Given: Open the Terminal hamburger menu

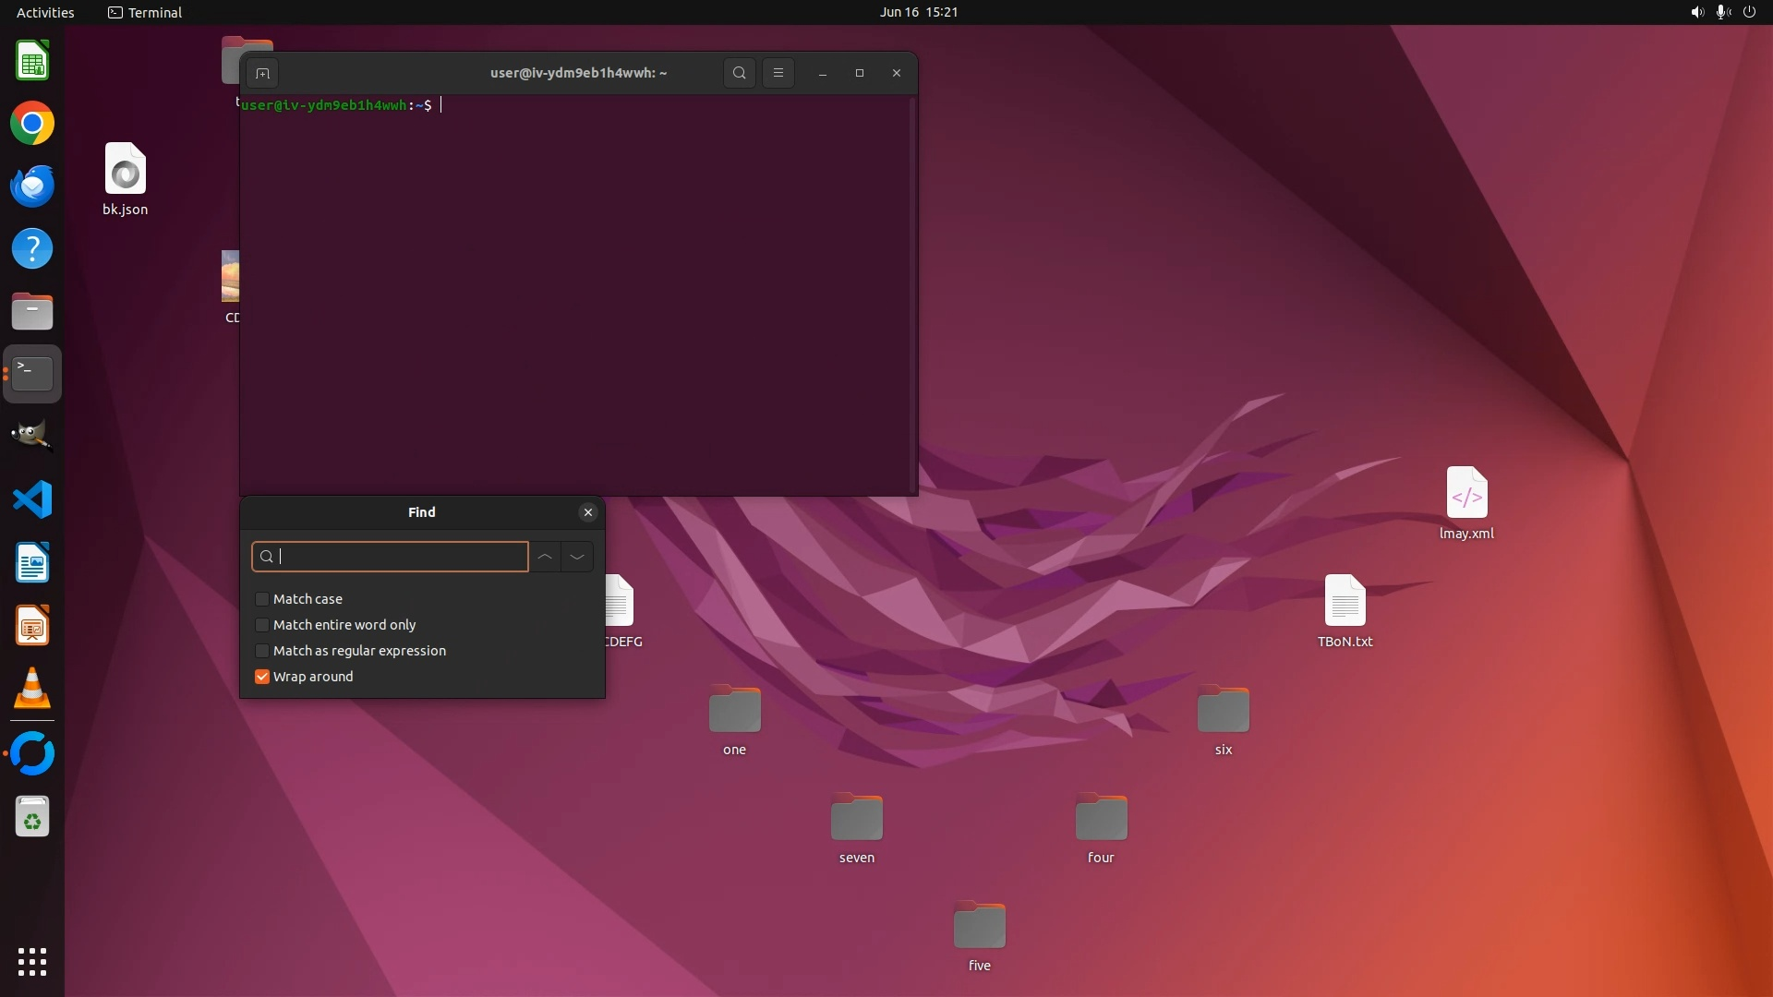Looking at the screenshot, I should pyautogui.click(x=778, y=73).
